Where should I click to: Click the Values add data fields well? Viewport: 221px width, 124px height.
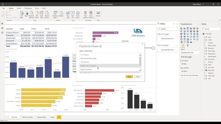[x=190, y=52]
